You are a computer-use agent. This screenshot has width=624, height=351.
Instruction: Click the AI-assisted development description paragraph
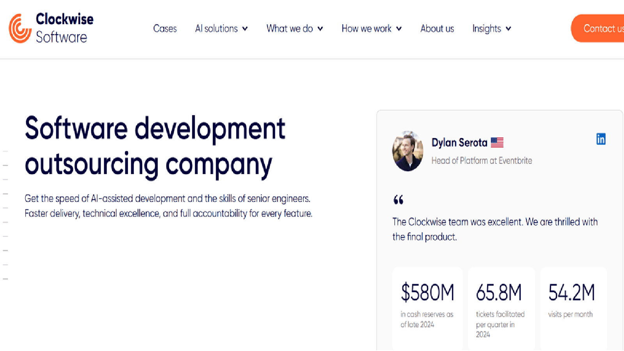(x=168, y=206)
